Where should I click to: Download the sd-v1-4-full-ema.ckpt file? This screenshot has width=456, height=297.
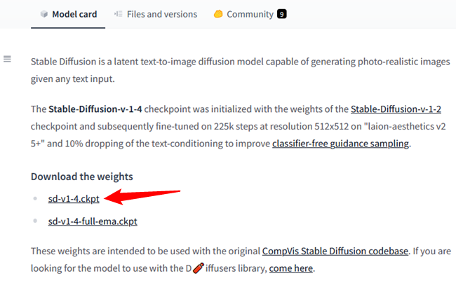point(93,221)
